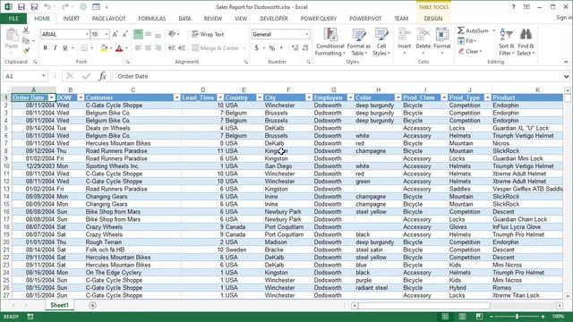Click the zoom slider handle
Image resolution: width=573 pixels, height=322 pixels.
(517, 317)
